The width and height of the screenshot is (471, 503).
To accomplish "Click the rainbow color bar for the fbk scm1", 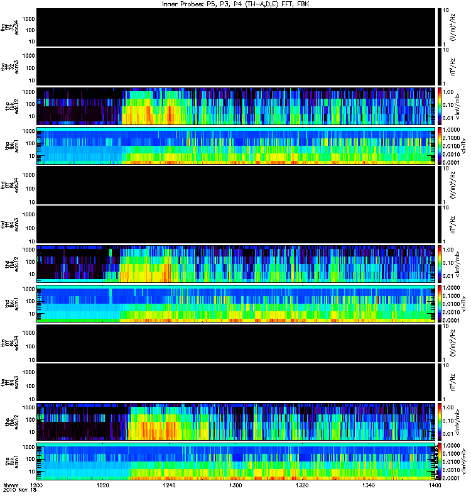I will click(x=439, y=462).
